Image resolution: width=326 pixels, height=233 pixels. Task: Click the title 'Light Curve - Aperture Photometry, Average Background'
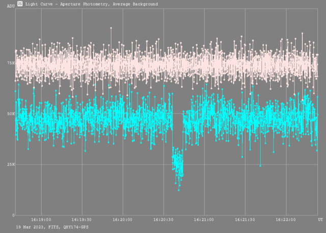[x=92, y=4]
